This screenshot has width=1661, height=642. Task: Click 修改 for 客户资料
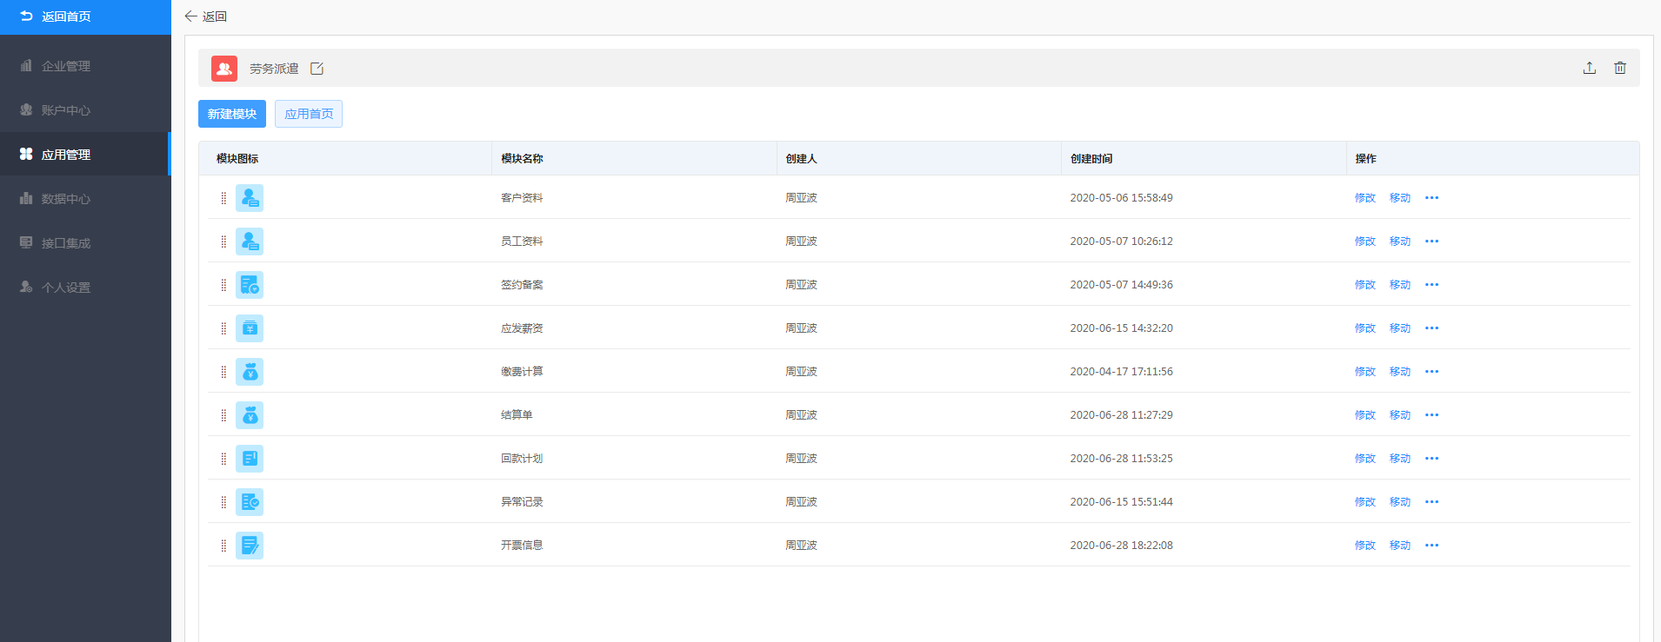1365,198
